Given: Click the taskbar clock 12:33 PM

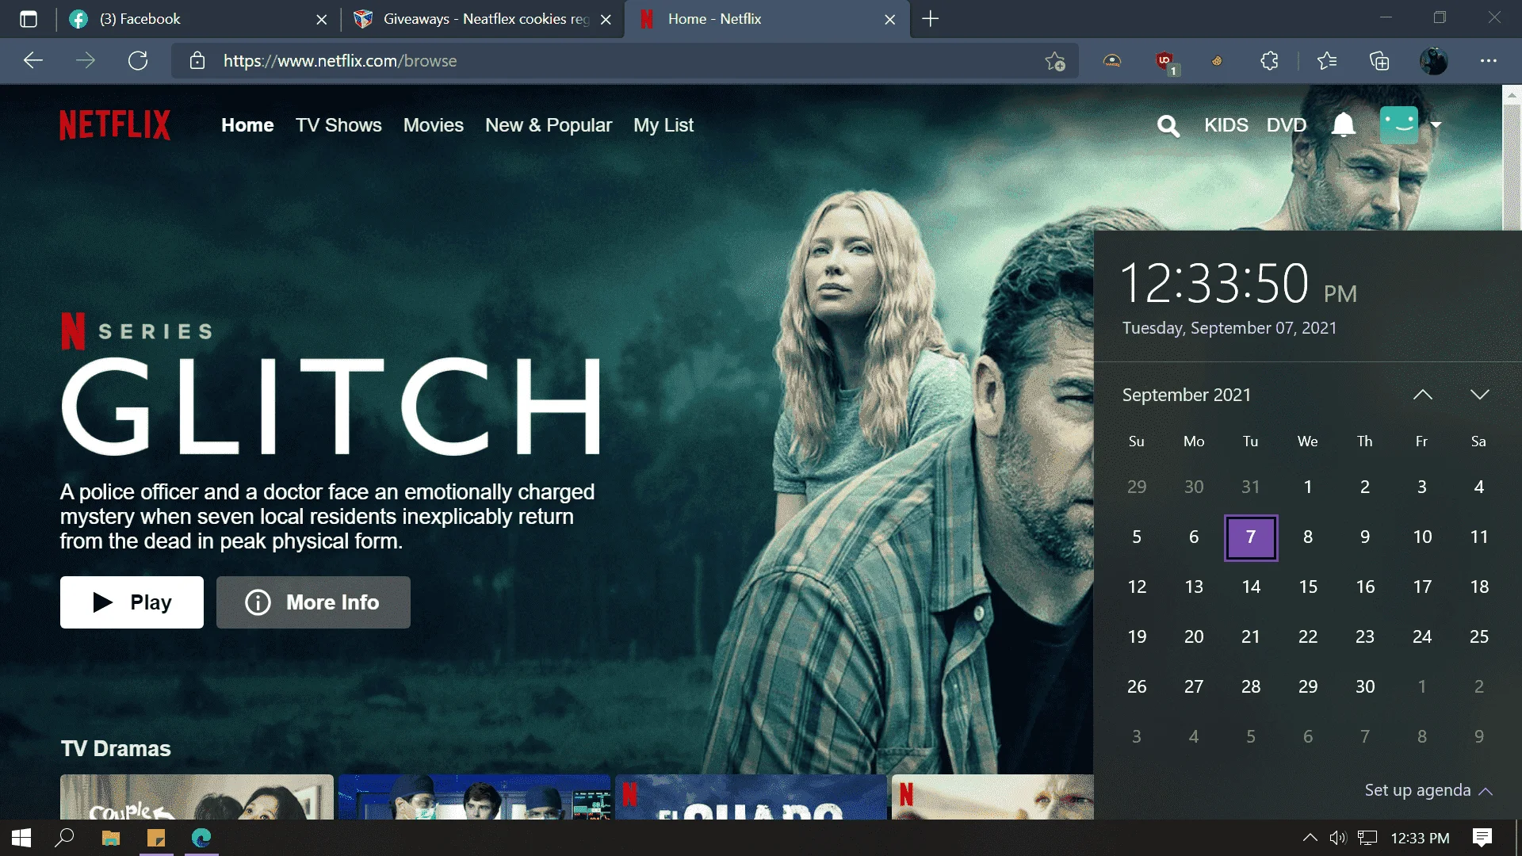Looking at the screenshot, I should coord(1420,838).
